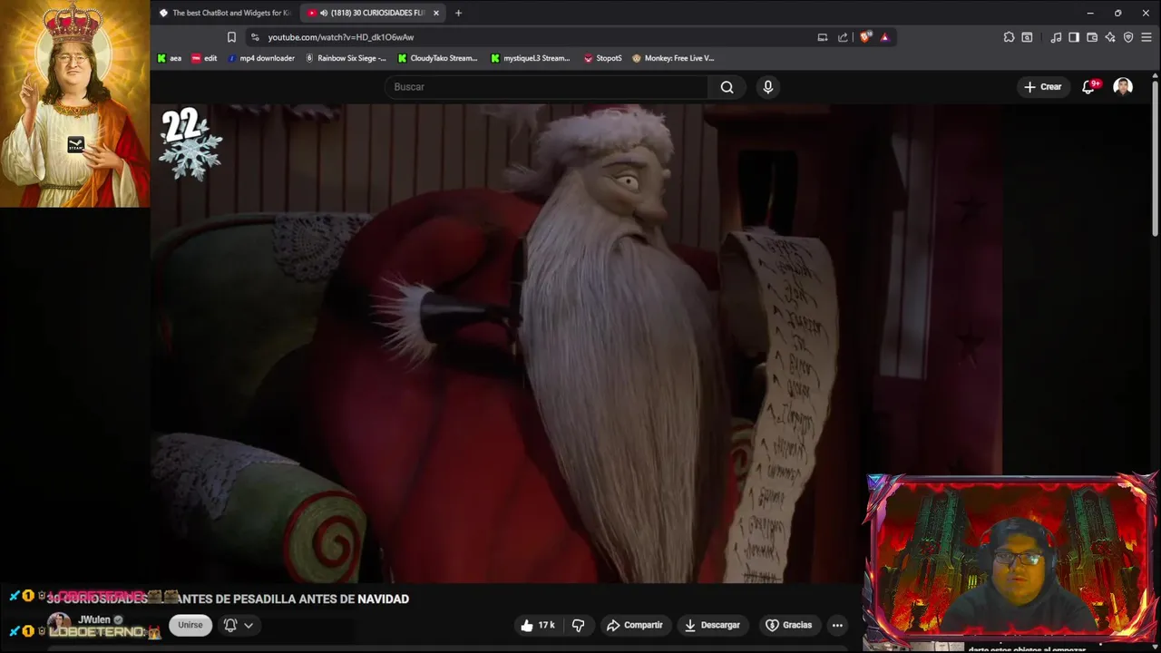Click the Descargar button
The width and height of the screenshot is (1161, 653).
(712, 625)
